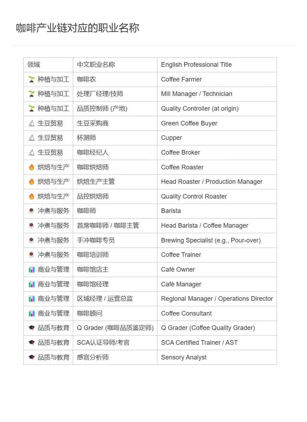Click the microscope icon in the 生豆采购商 row
This screenshot has width=307, height=422.
pyautogui.click(x=32, y=123)
